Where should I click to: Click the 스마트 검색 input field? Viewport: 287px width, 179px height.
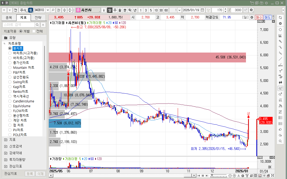(18, 25)
